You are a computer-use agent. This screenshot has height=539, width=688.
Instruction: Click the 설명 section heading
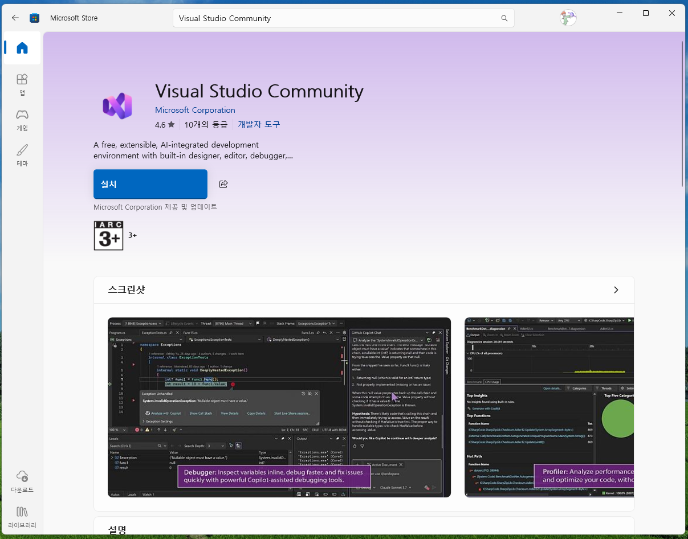117,530
